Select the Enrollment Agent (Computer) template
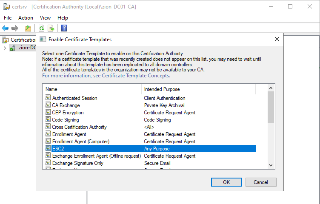The height and width of the screenshot is (204, 320). tap(81, 142)
